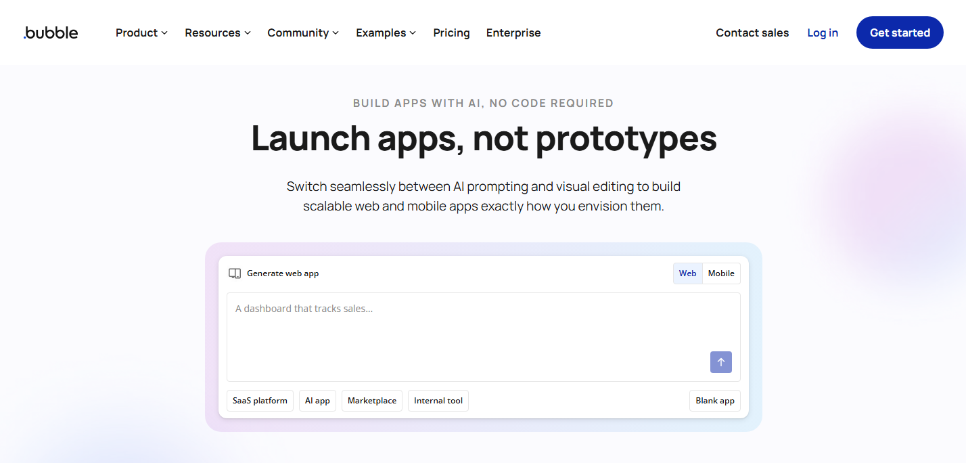Expand the Product menu

coord(141,32)
